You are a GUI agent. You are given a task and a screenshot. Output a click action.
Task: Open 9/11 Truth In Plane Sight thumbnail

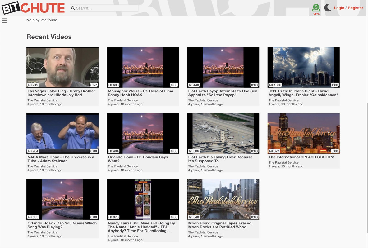point(303,67)
